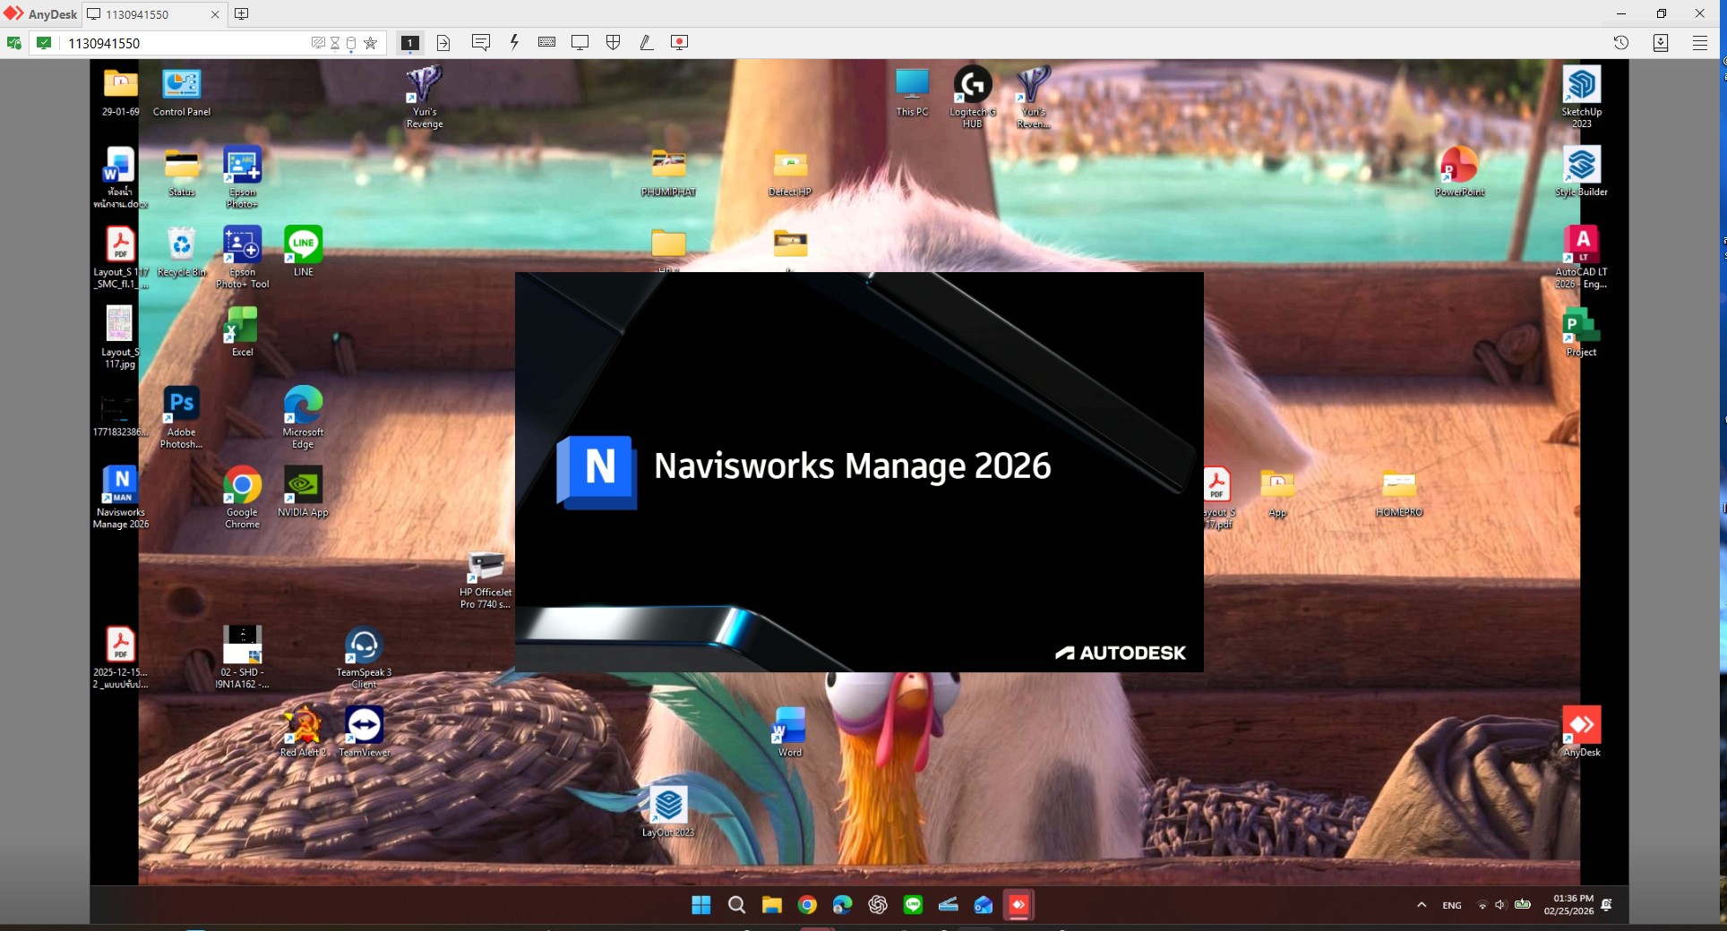Select the PowerPoint desktop shortcut
The height and width of the screenshot is (931, 1727).
[1459, 171]
